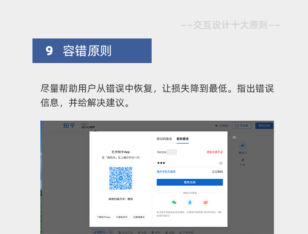This screenshot has height=234, width=308.
Task: Select the 密码登录 tab
Action: [x=183, y=139]
